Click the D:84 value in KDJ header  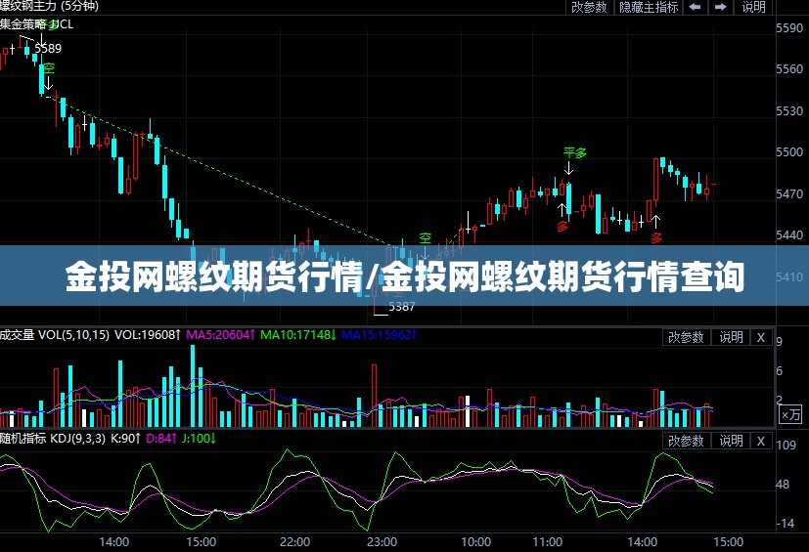161,439
